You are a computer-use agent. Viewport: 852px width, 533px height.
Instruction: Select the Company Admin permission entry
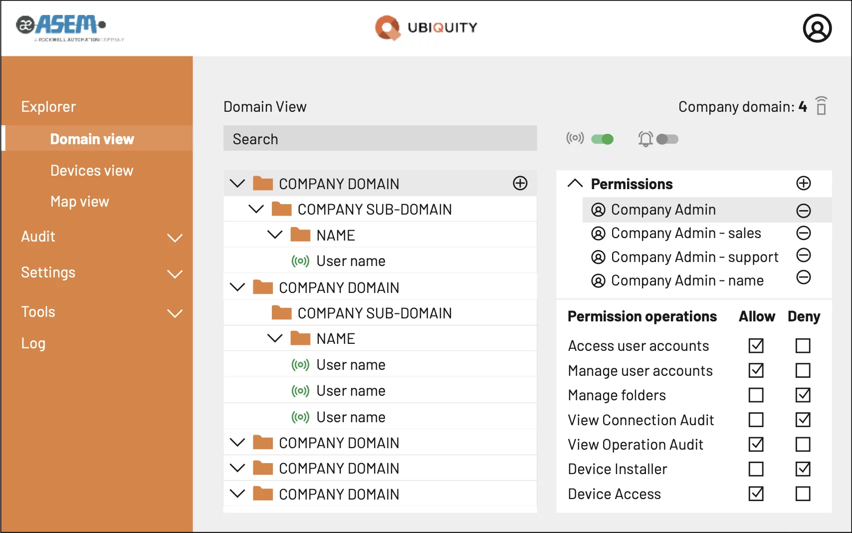coord(663,210)
